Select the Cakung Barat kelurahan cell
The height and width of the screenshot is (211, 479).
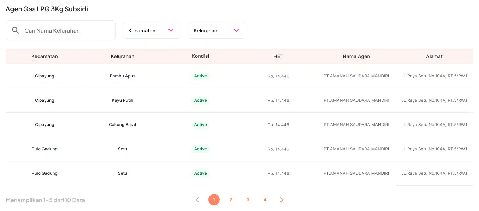point(123,125)
